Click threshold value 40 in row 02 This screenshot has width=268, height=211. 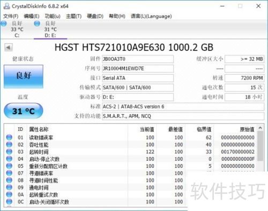[209, 145]
